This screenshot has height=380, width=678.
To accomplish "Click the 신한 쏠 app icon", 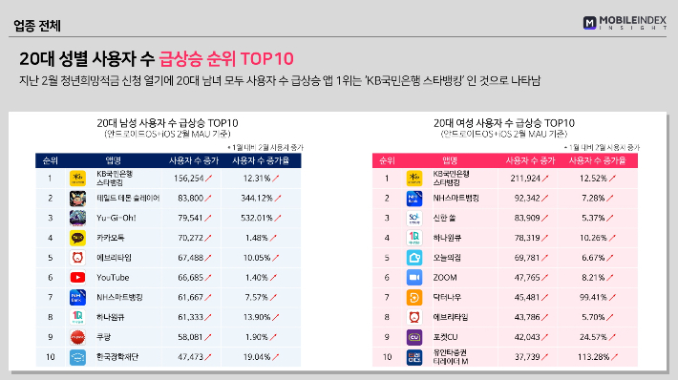I will tap(414, 218).
